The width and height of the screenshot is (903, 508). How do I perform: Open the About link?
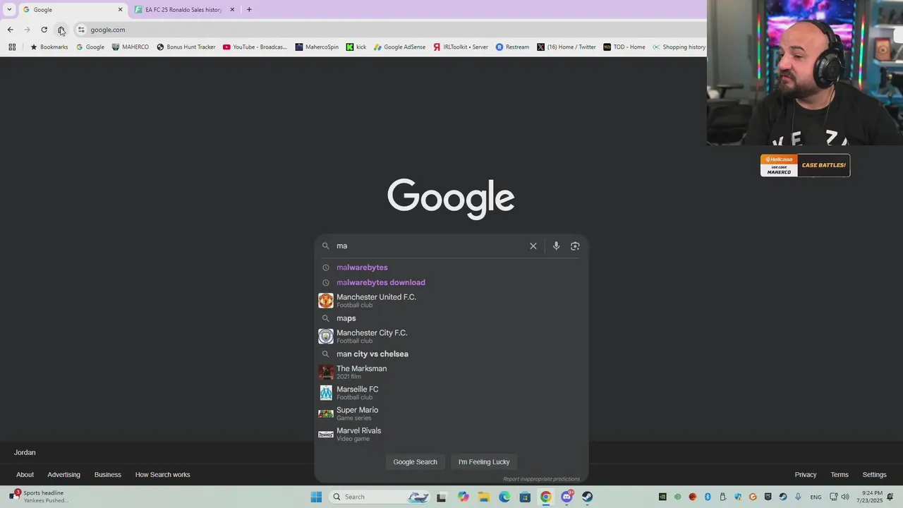(25, 475)
